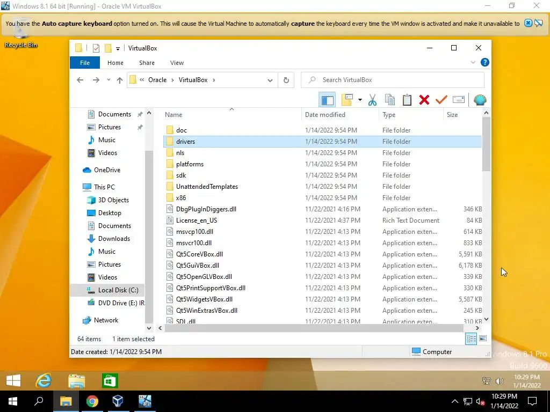Click the Rename envelope-style icon
Screen dimensions: 550x412
[459, 100]
